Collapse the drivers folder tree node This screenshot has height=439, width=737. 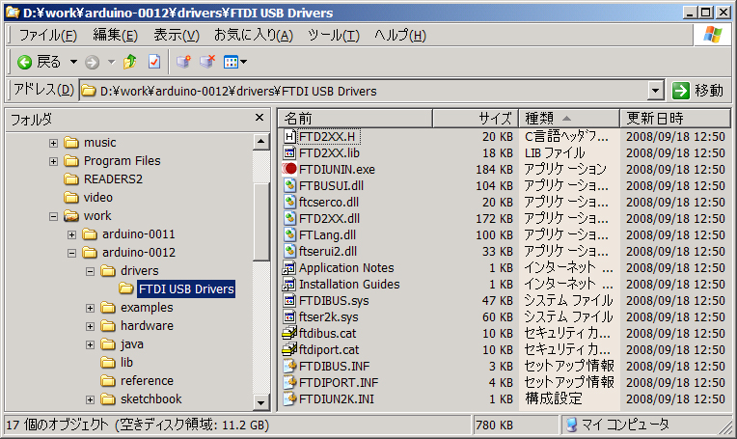point(91,271)
